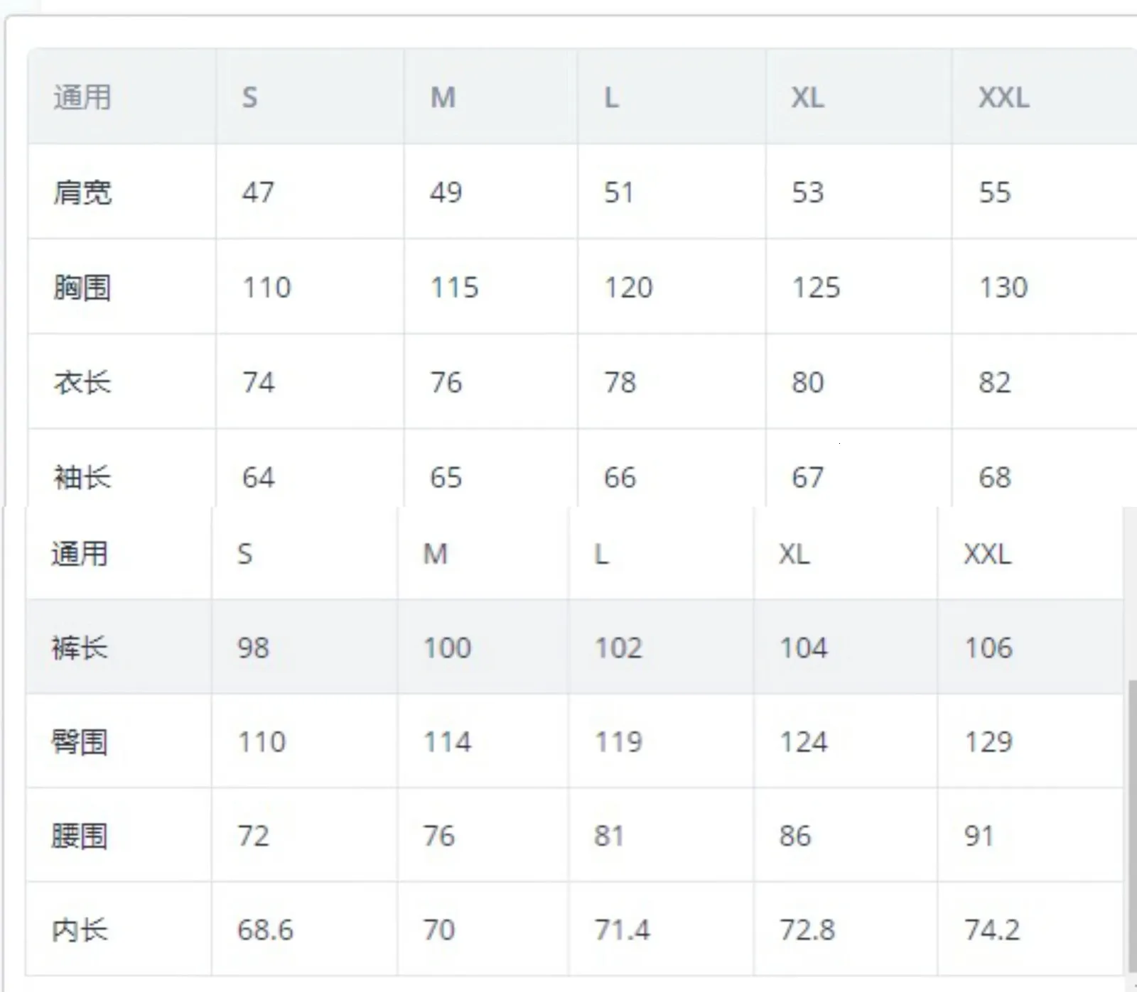Select the 袖长 value 67 for XL
The image size is (1137, 992).
(x=808, y=477)
